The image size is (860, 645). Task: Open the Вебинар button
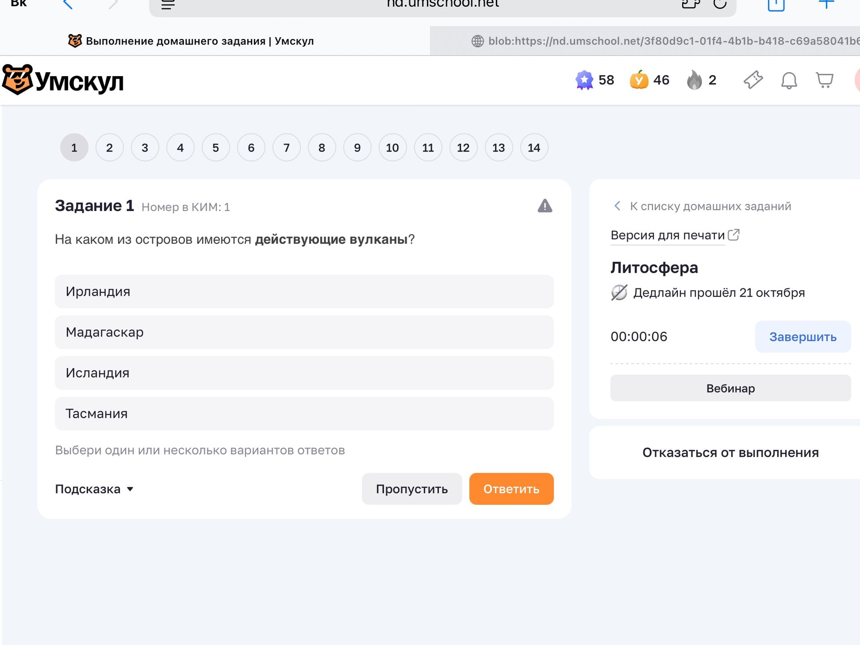731,388
